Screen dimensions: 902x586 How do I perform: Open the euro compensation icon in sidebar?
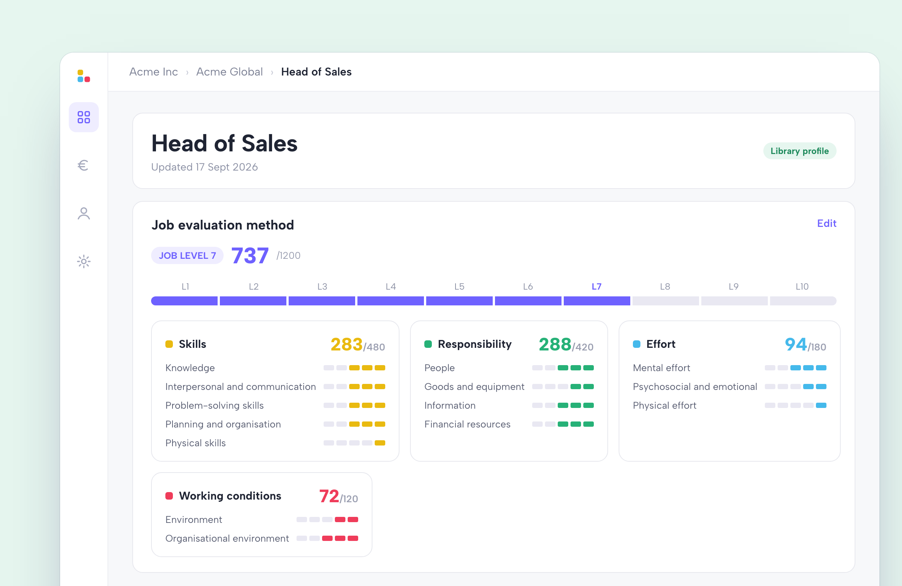click(x=83, y=165)
